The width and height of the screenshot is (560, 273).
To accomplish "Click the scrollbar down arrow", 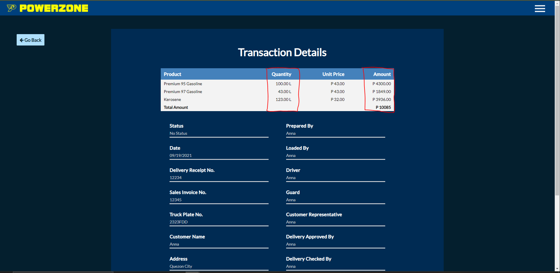I will 557,269.
